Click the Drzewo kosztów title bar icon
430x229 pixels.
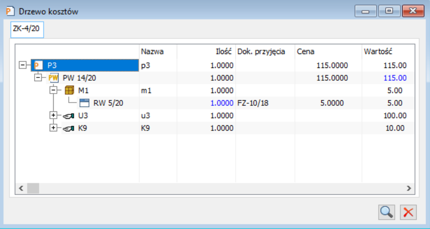click(10, 11)
